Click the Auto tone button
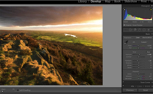 coord(148,52)
